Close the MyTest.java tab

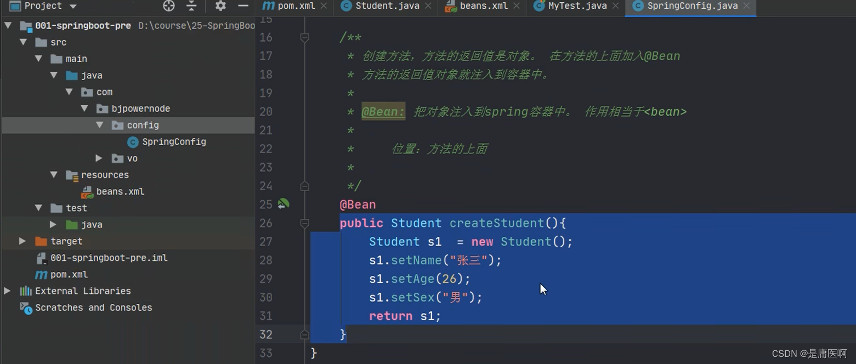pyautogui.click(x=615, y=6)
